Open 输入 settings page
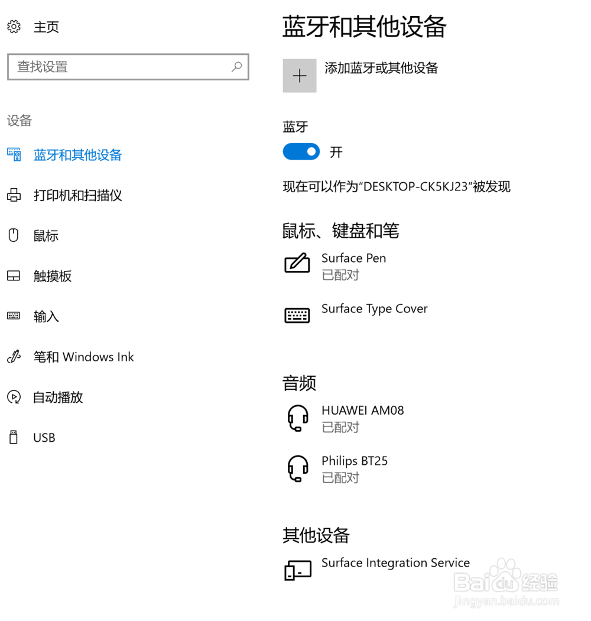This screenshot has width=591, height=621. coord(46,316)
